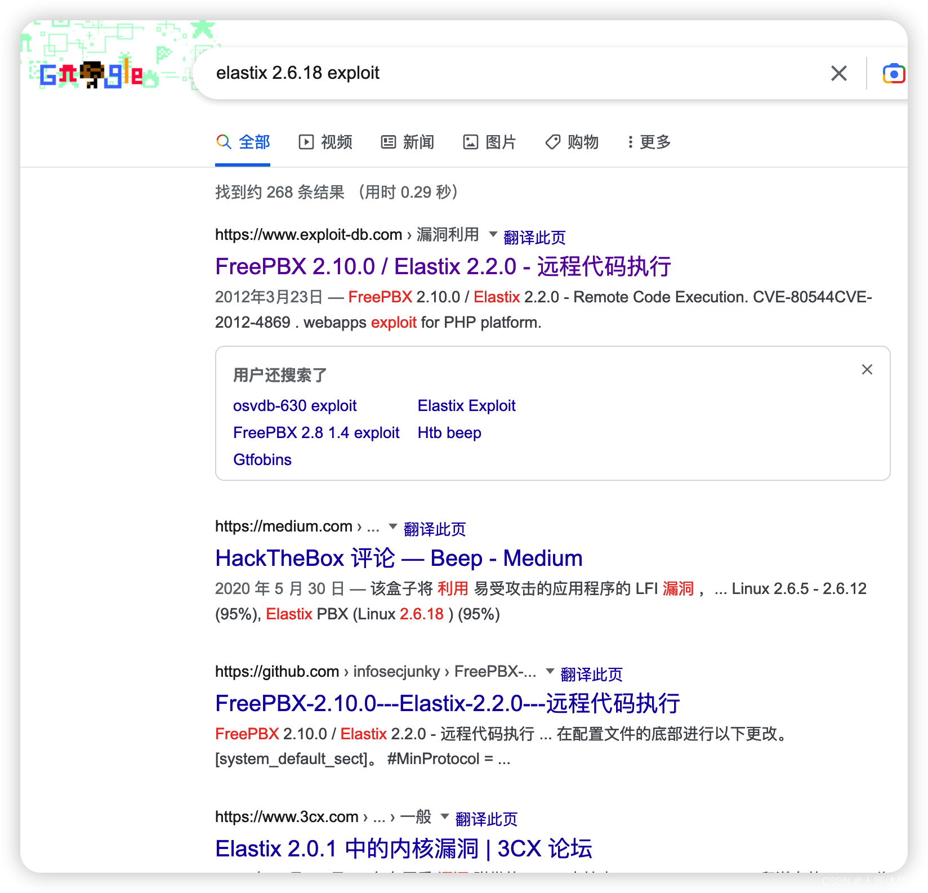The width and height of the screenshot is (928, 893).
Task: Search for FreePBX 2.8 1.4 exploit
Action: (x=316, y=432)
